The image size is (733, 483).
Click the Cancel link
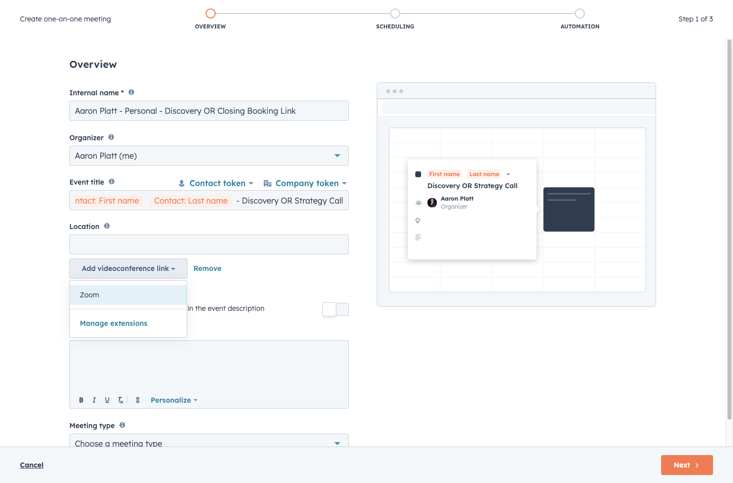32,465
